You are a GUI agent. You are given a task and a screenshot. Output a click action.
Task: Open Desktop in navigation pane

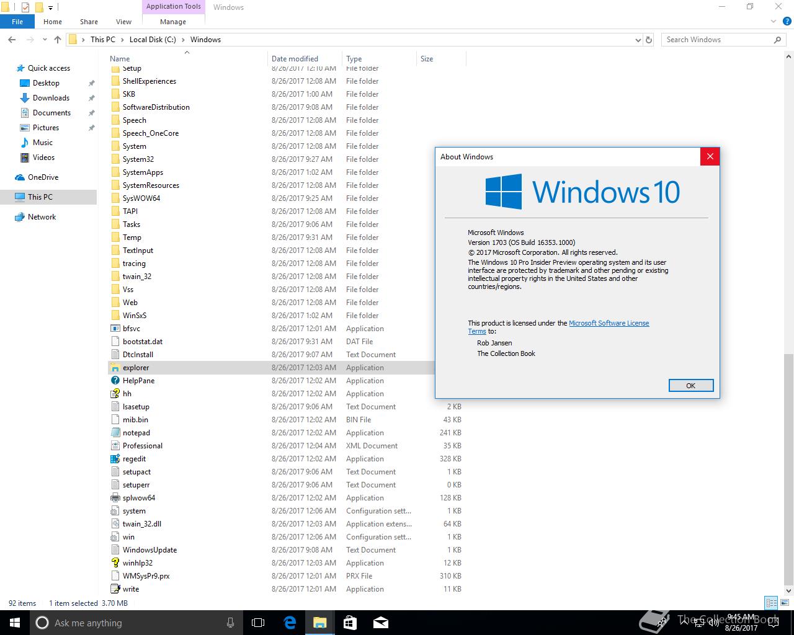(46, 83)
